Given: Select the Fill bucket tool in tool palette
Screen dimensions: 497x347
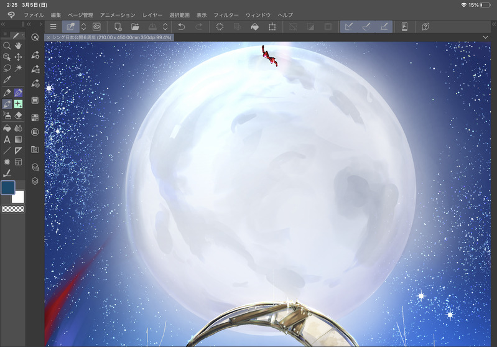Looking at the screenshot, I should click(x=7, y=128).
